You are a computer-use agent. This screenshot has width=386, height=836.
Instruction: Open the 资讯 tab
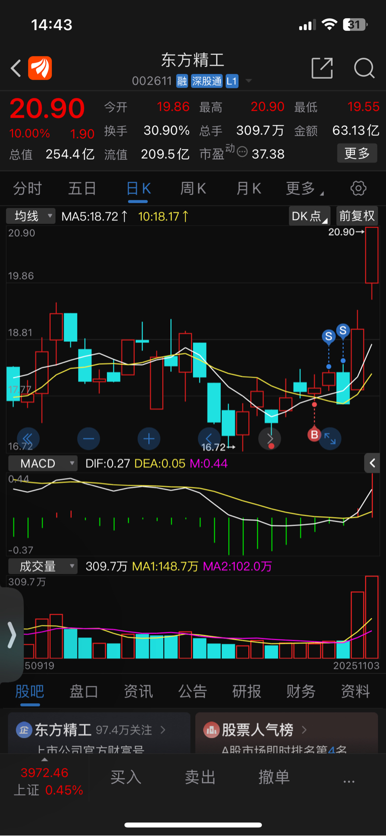(x=138, y=691)
